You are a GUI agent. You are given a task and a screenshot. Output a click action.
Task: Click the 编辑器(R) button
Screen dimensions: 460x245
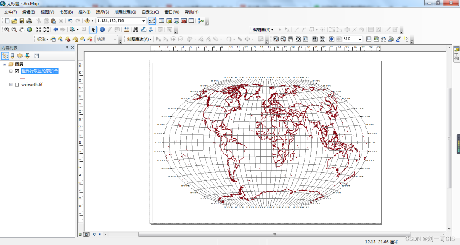(x=262, y=30)
